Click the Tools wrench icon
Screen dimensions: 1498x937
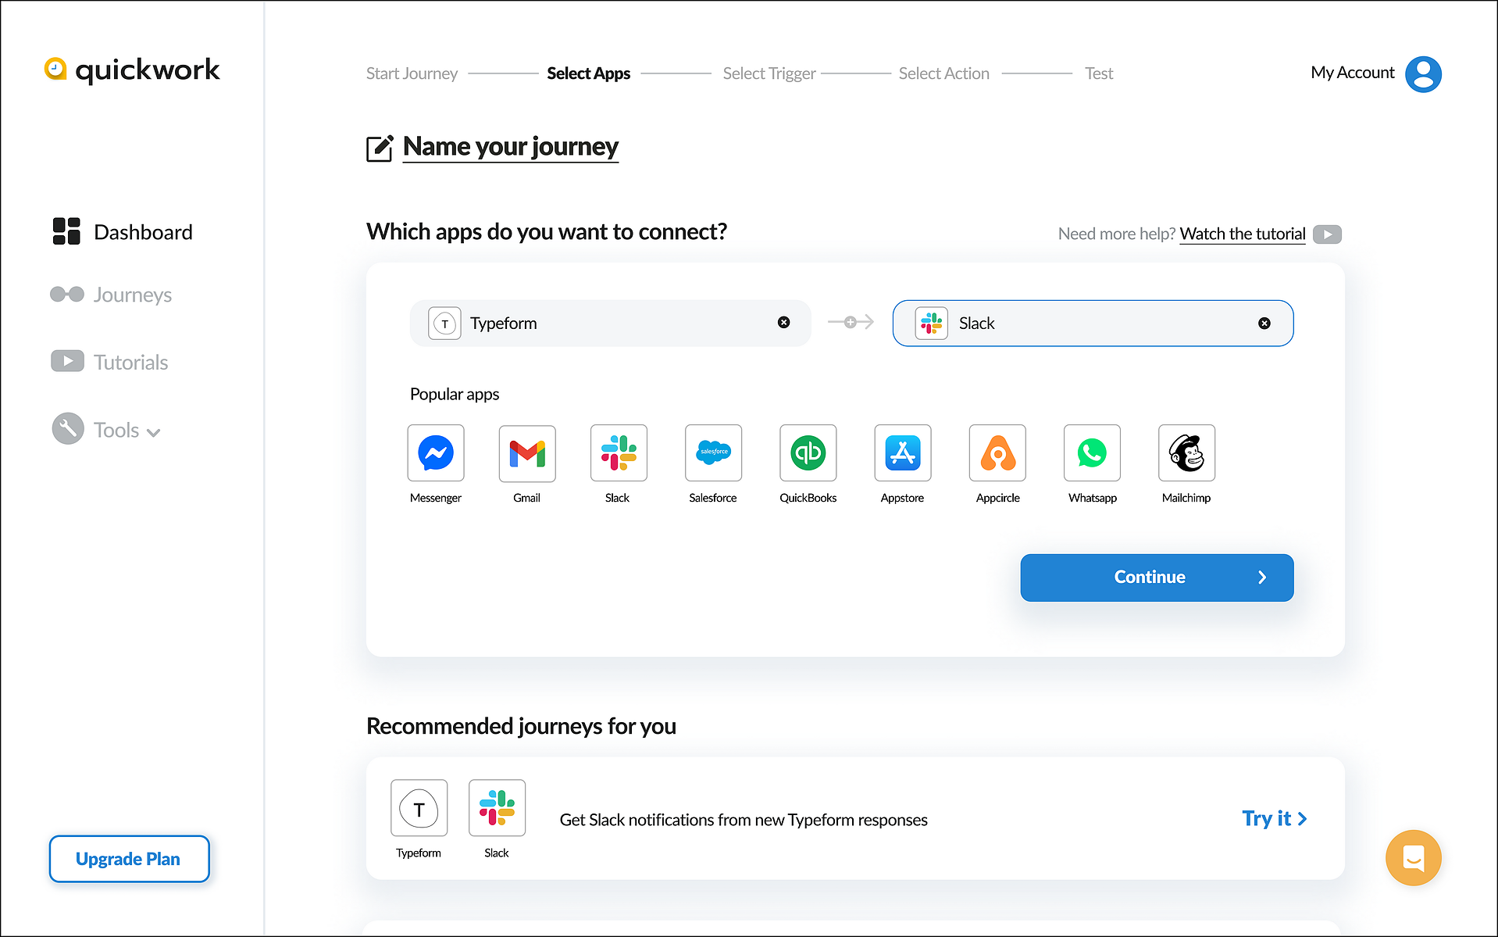coord(68,428)
